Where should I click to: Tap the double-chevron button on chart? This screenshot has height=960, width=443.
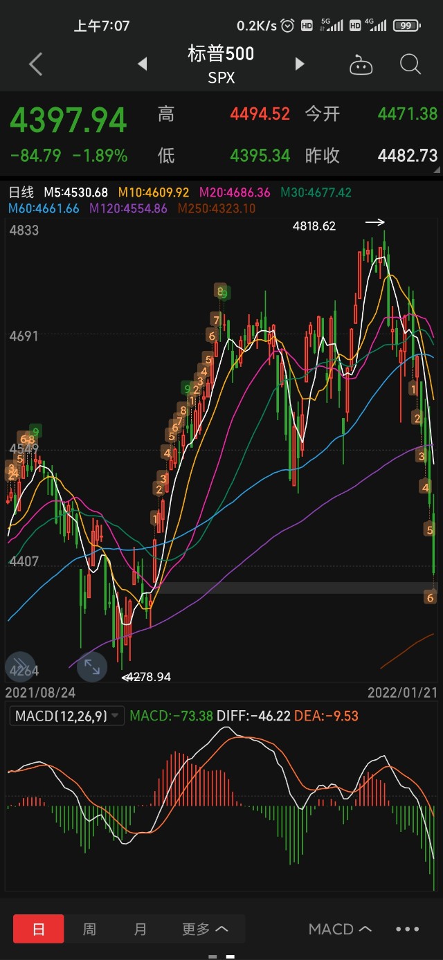point(20,667)
